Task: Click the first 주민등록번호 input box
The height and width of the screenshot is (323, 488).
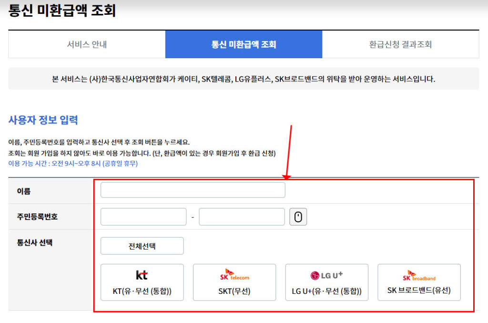Action: tap(143, 217)
